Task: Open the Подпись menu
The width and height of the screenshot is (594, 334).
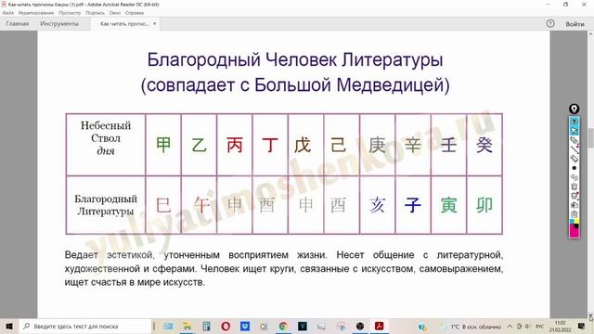Action: click(x=95, y=13)
